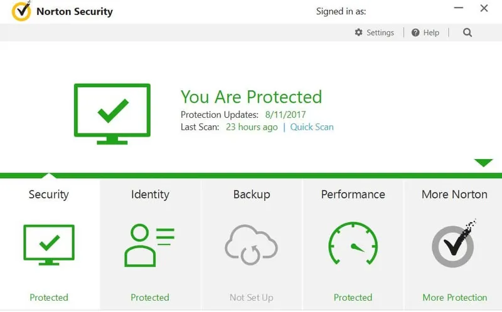This screenshot has width=502, height=312.
Task: Click the Norton checkmark logo in title bar
Action: [x=21, y=11]
